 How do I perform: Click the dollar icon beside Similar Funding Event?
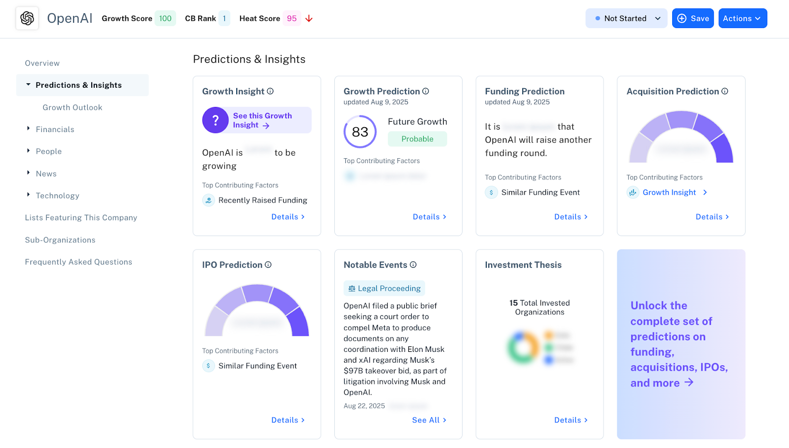pos(491,192)
